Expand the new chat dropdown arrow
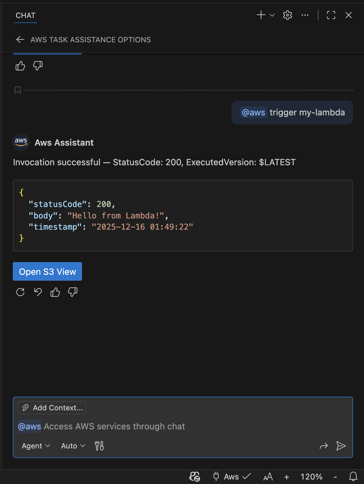Image resolution: width=364 pixels, height=484 pixels. pos(272,15)
